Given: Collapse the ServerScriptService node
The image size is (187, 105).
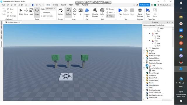Looking at the screenshot, I should click(144, 68).
